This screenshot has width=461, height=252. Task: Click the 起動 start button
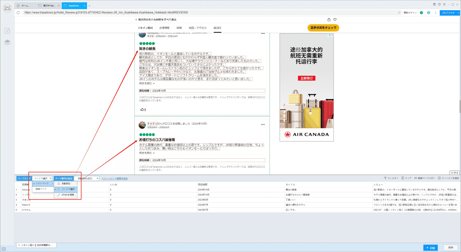click(x=431, y=247)
